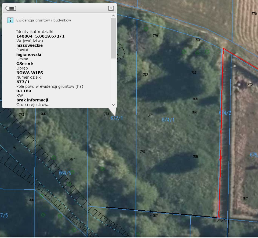258x238 pixels.
Task: Click the back-to-list icon in popup header
Action: pos(10,8)
